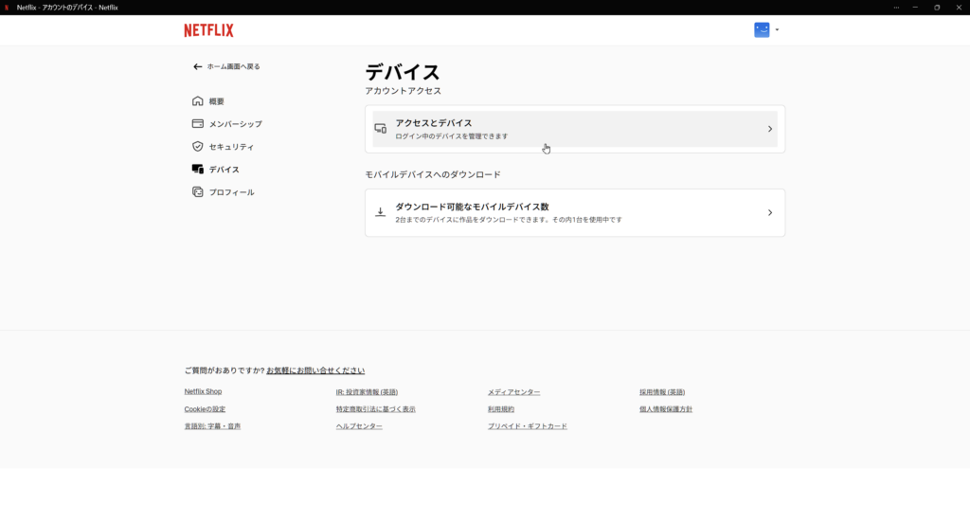Click the devices icon beside デバイス in the sidebar

point(197,169)
